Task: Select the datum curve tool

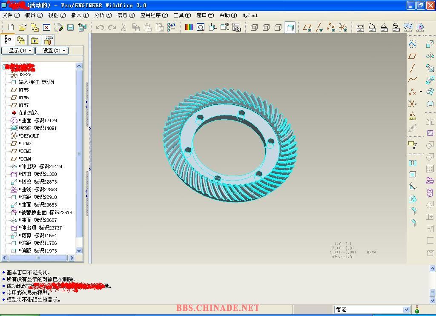Action: [412, 80]
